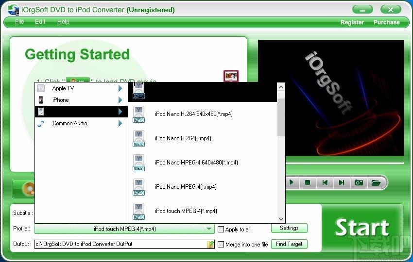Select iPod Nano MPEG-4(*.mp4) text
The width and height of the screenshot is (413, 262).
click(x=186, y=187)
